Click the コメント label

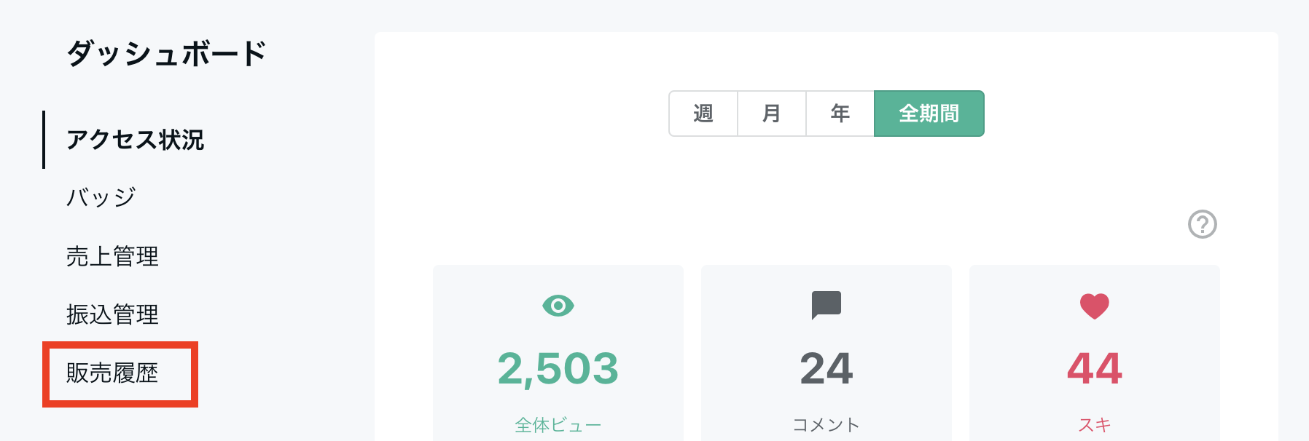click(x=827, y=425)
